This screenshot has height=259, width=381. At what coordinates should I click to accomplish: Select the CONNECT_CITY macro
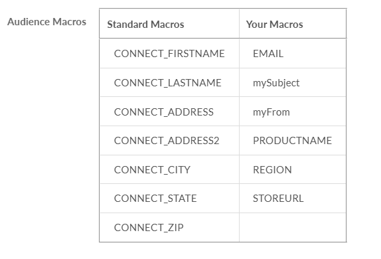(153, 170)
